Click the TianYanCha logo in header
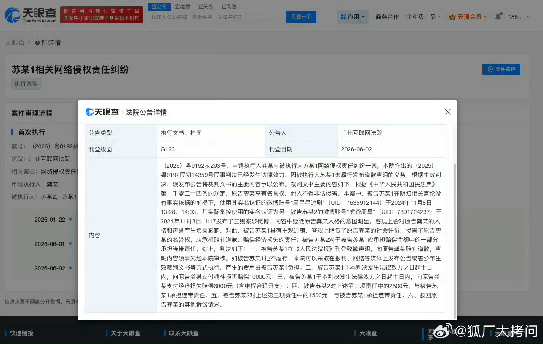The image size is (543, 344). pyautogui.click(x=30, y=15)
